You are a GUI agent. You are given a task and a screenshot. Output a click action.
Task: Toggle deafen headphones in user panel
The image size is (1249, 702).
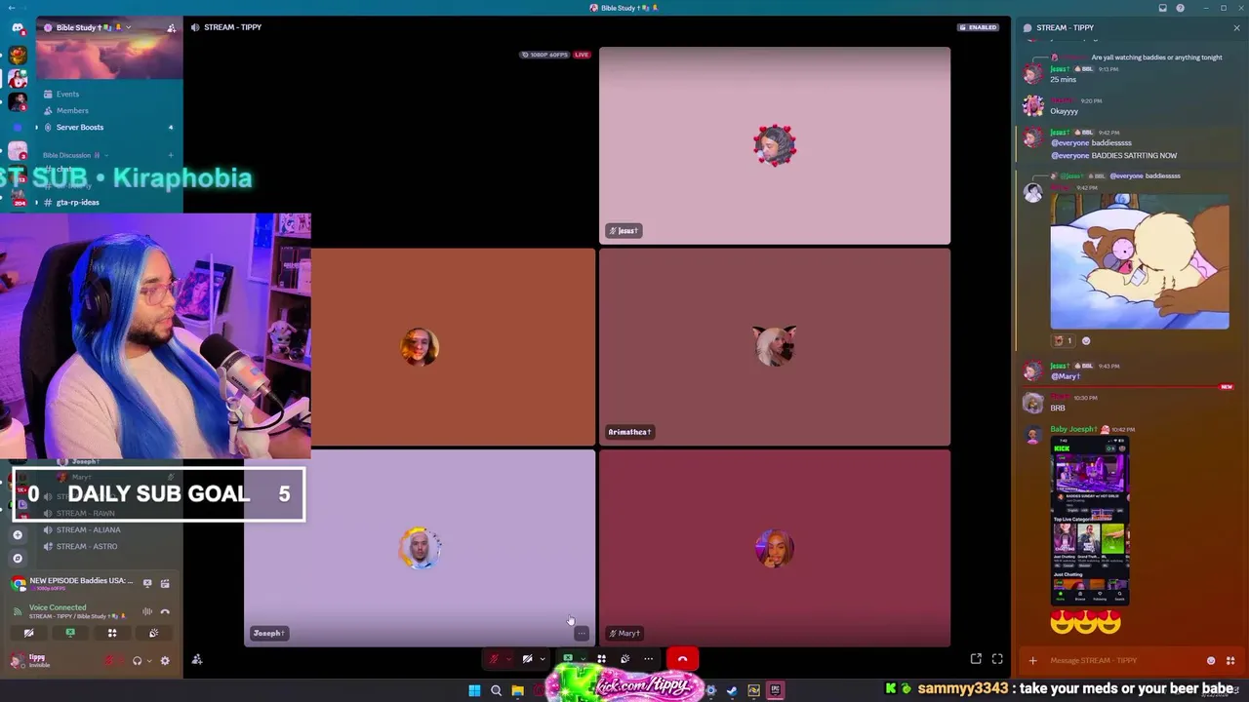click(x=137, y=660)
